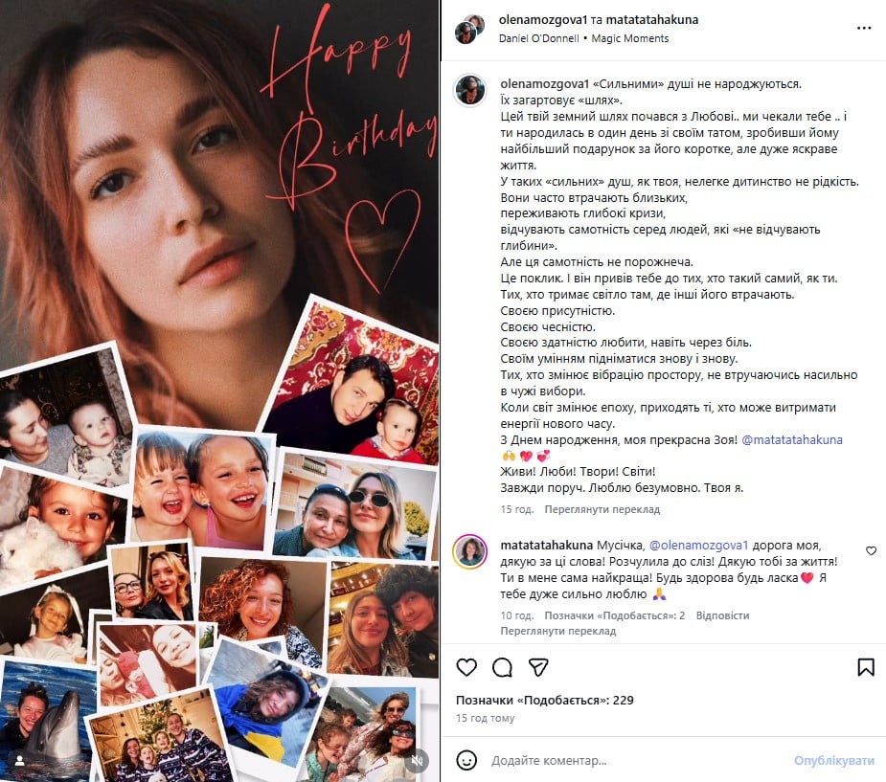Open matatatahakuna's story ring avatar
The width and height of the screenshot is (886, 782).
pos(470,551)
